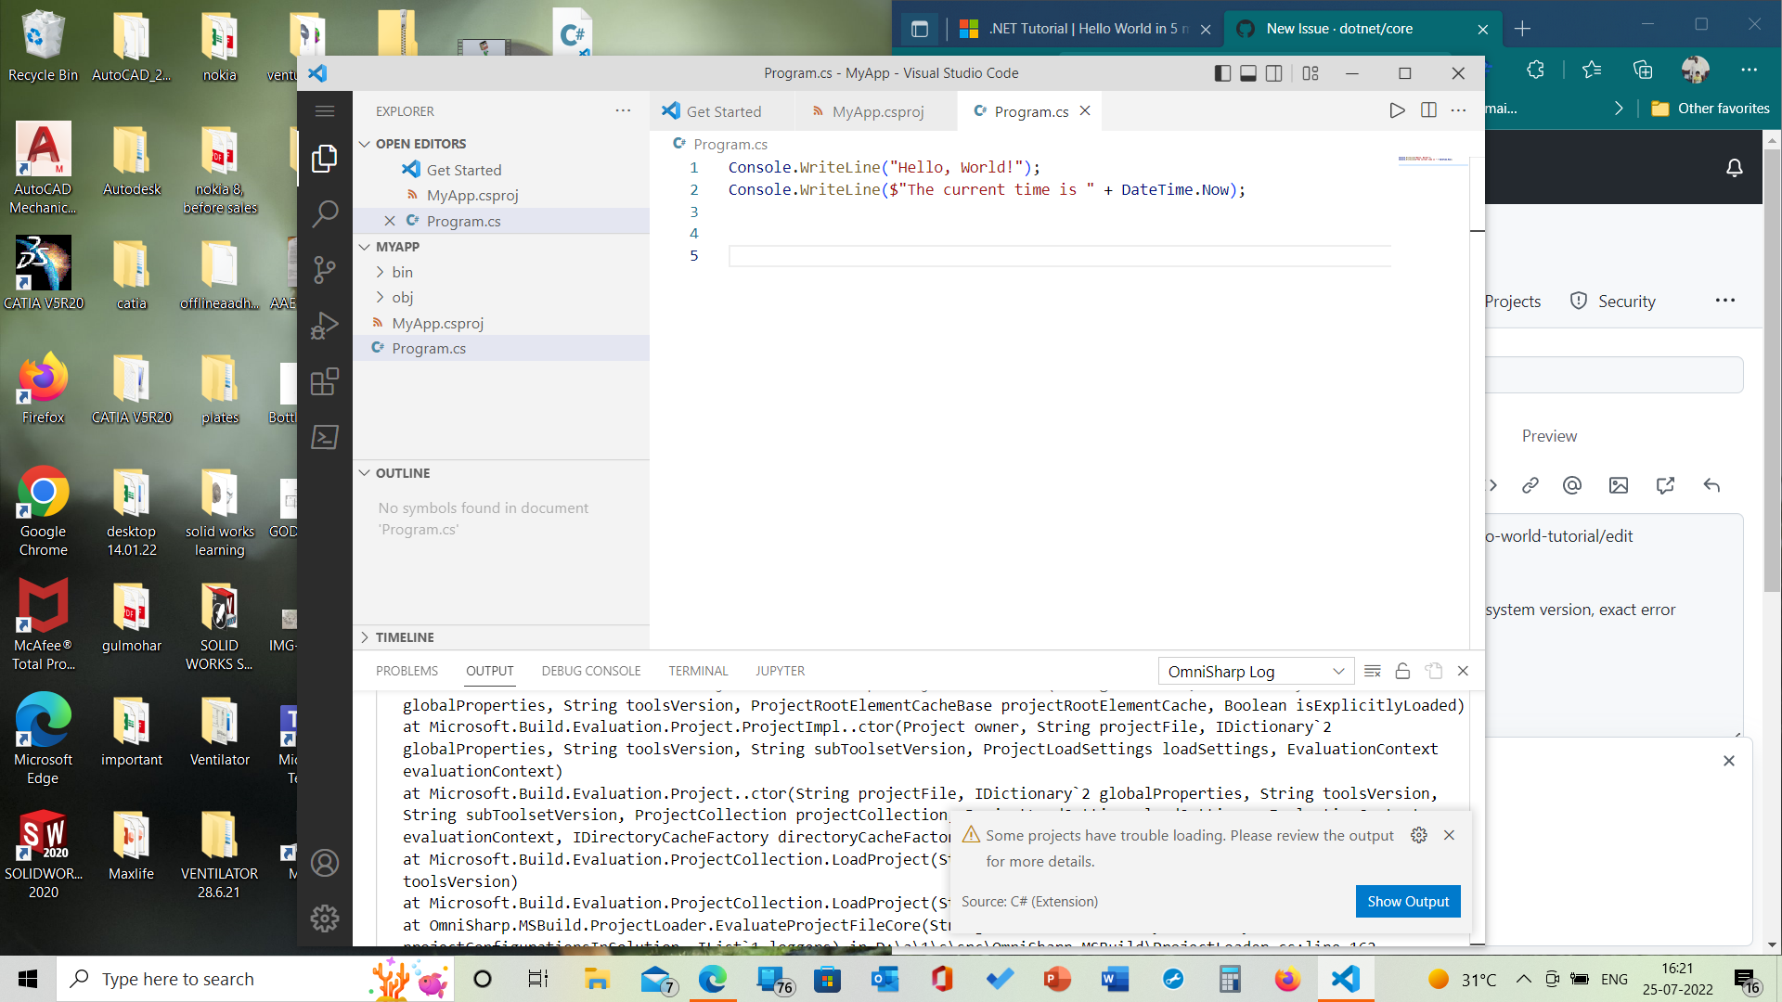This screenshot has height=1002, width=1782.
Task: Toggle the bottom panel visibility
Action: pos(1248,72)
